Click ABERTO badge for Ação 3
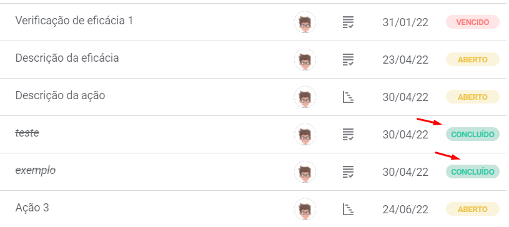This screenshot has width=509, height=227. coord(472,209)
